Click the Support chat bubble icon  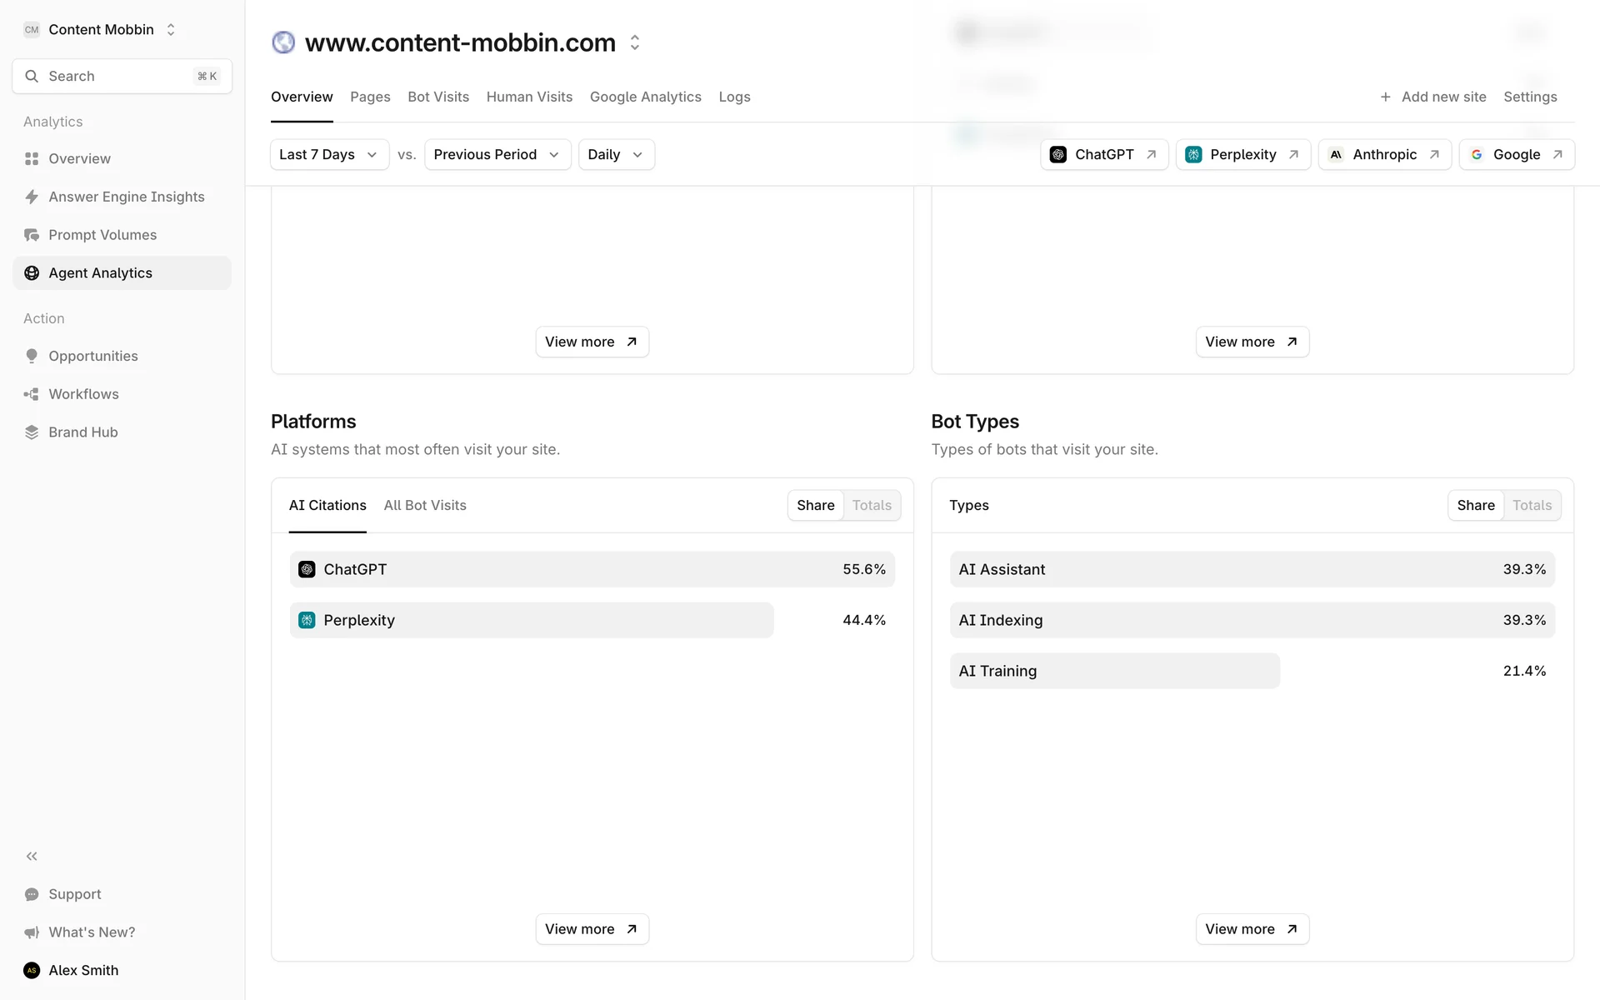32,894
